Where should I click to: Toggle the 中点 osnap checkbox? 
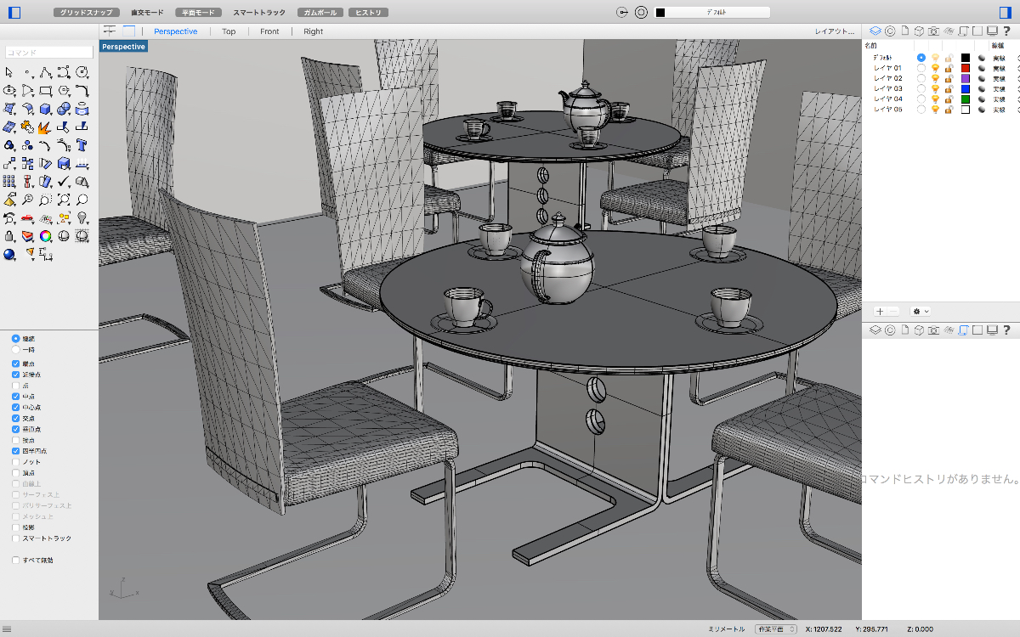tap(15, 396)
